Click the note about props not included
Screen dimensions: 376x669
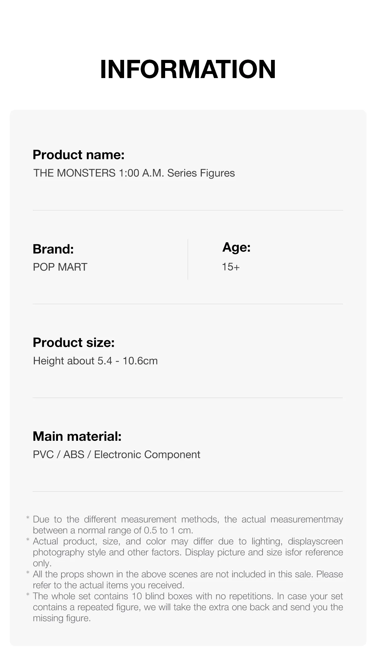188,580
